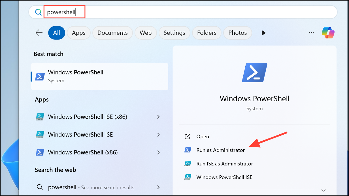Click the web search magnifier icon

[x=40, y=187]
